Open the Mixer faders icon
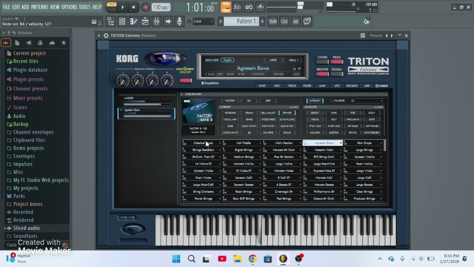This screenshot has height=267, width=474. [x=156, y=22]
